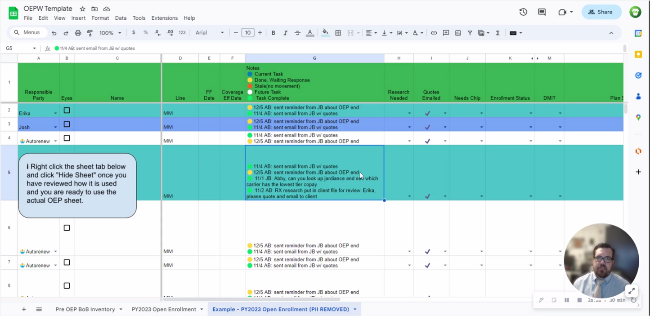Screen dimensions: 650x316
Task: Open the fill color picker
Action: click(325, 33)
